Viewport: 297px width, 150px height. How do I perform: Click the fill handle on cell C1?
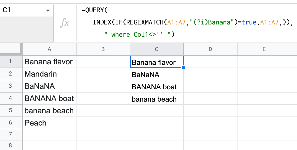(183, 68)
